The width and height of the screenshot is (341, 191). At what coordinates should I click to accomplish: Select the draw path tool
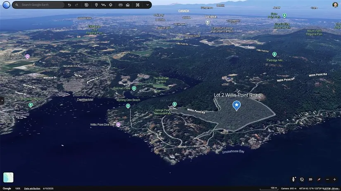pyautogui.click(x=103, y=5)
